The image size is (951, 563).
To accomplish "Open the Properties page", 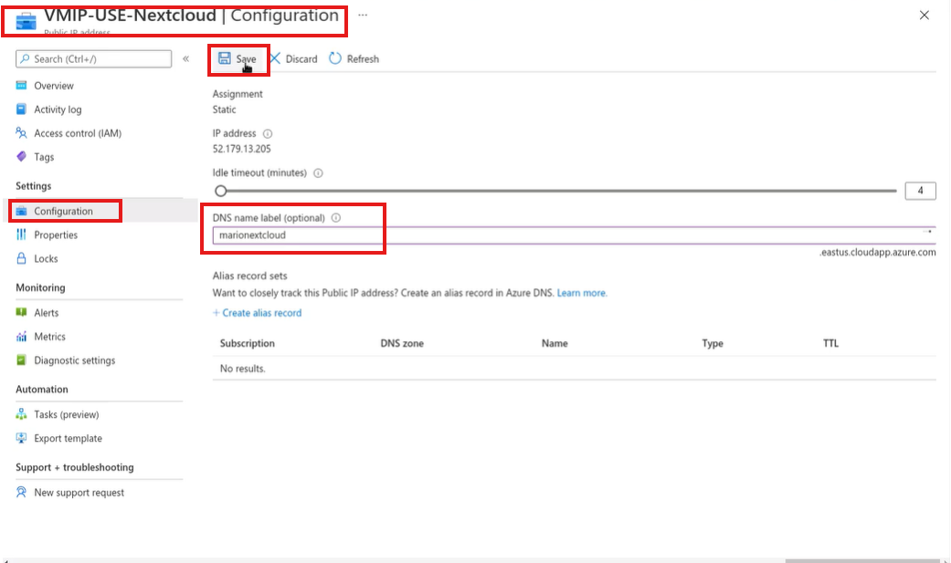I will tap(56, 235).
